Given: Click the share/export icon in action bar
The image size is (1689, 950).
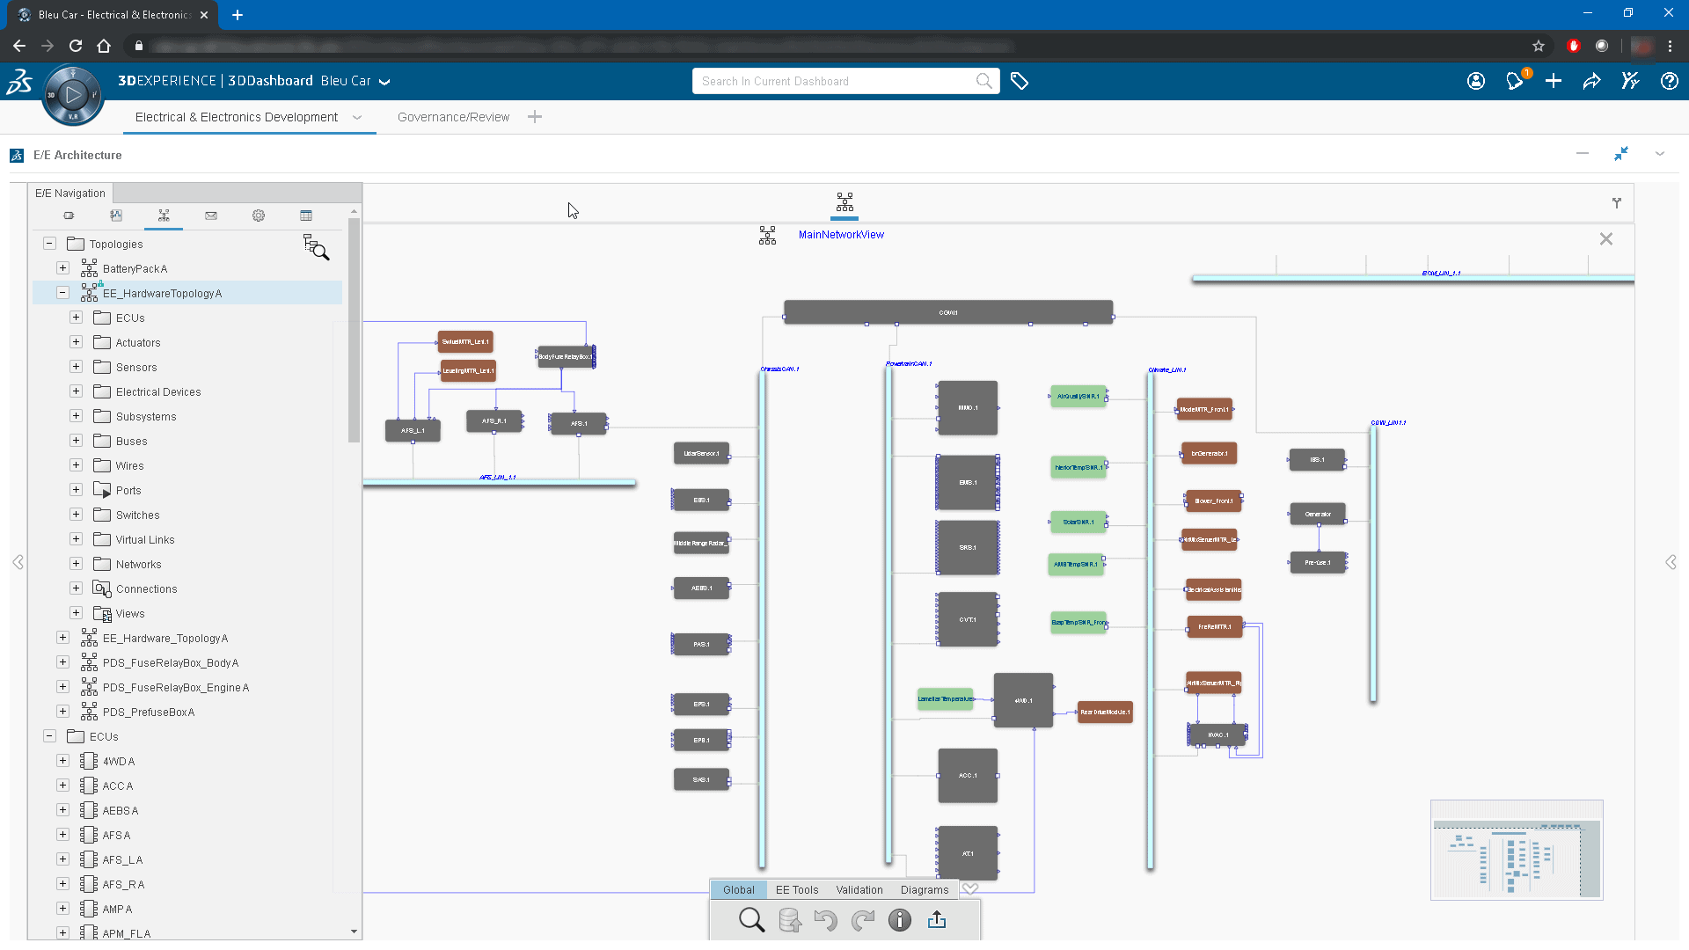Looking at the screenshot, I should pos(937,920).
